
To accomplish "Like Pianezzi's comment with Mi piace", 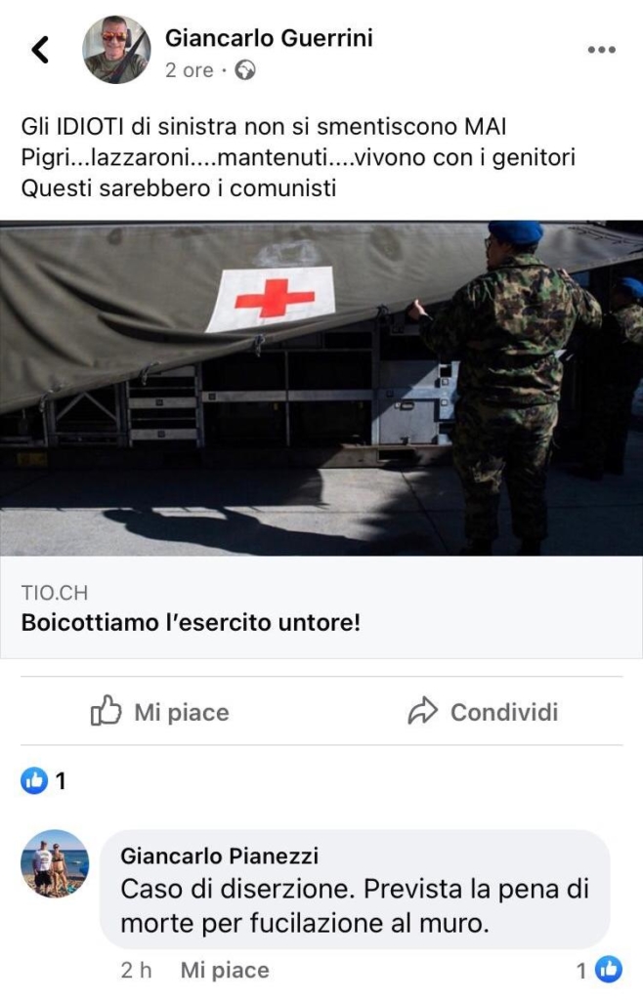I will click(x=225, y=970).
